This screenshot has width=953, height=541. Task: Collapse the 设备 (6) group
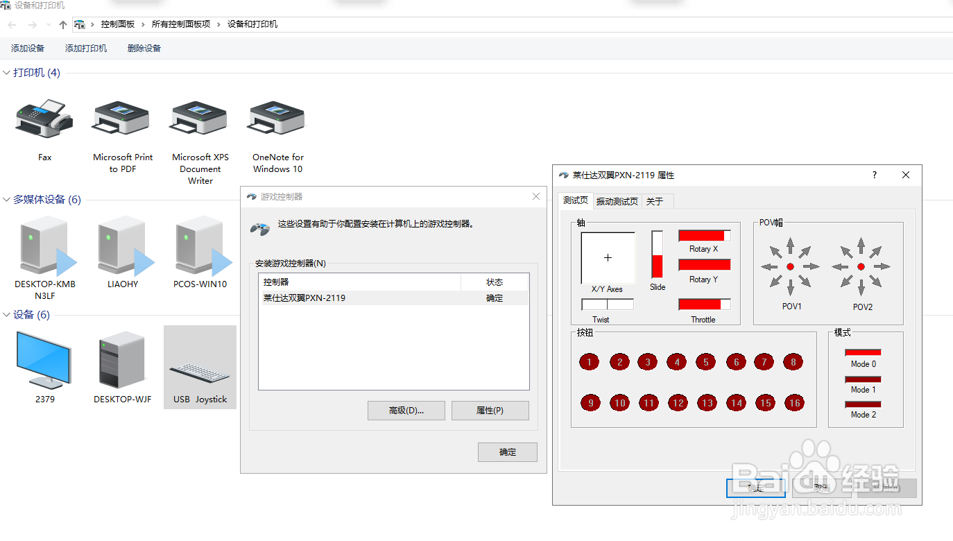(x=7, y=315)
